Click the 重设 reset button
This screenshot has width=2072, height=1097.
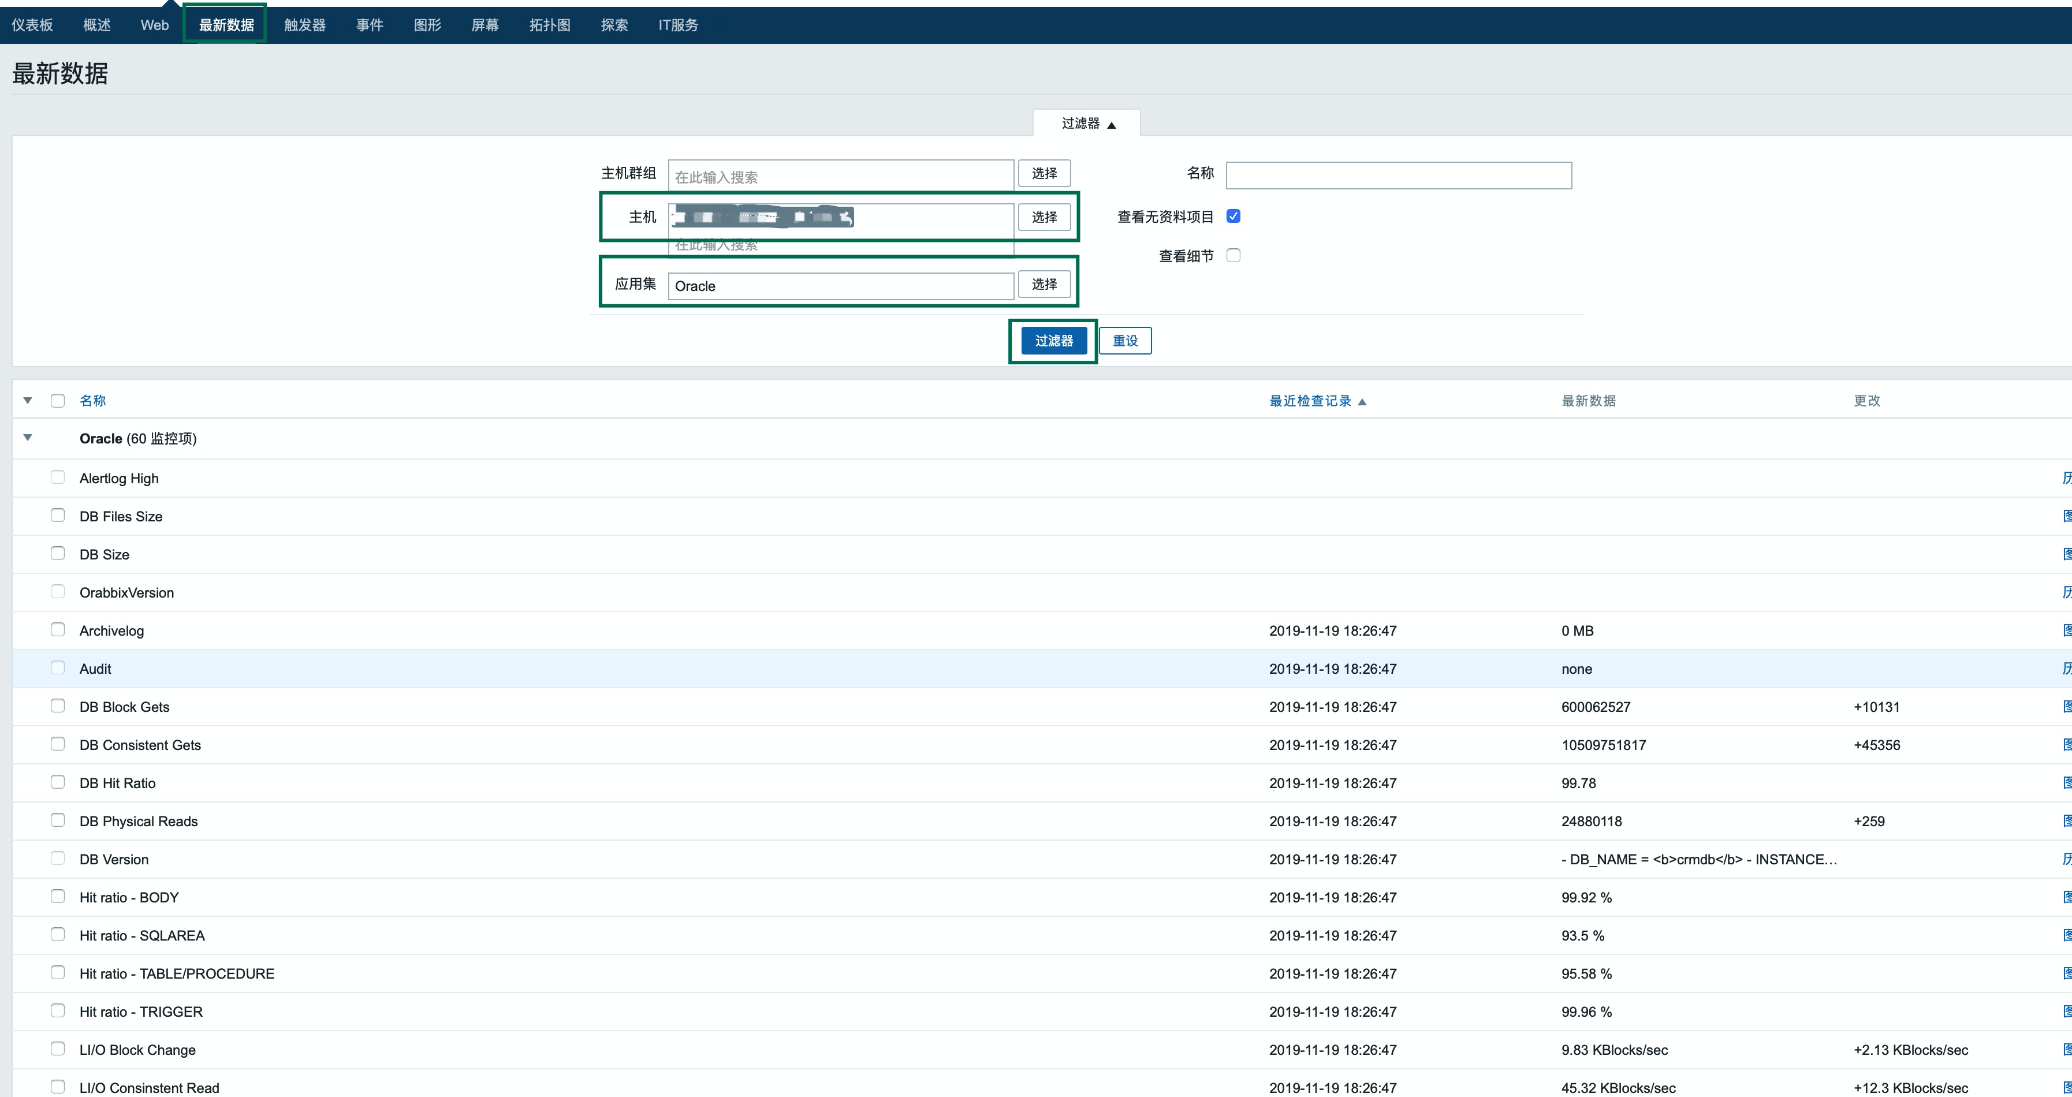pos(1124,340)
